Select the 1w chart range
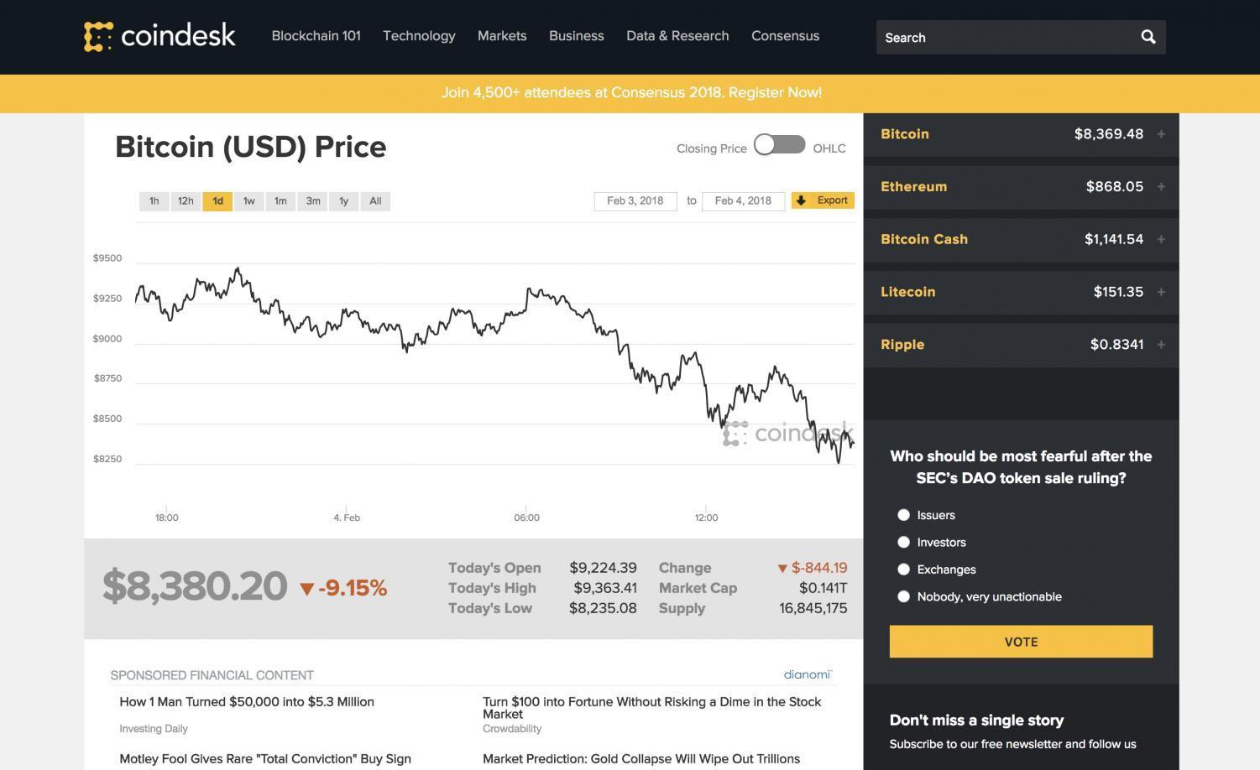Viewport: 1260px width, 770px height. 248,201
